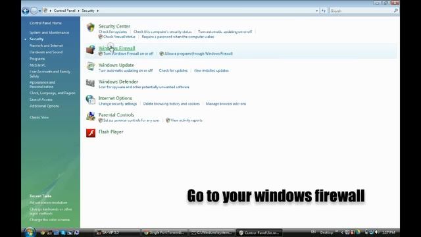421x237 pixels.
Task: Open Programs category in sidebar
Action: [x=37, y=59]
